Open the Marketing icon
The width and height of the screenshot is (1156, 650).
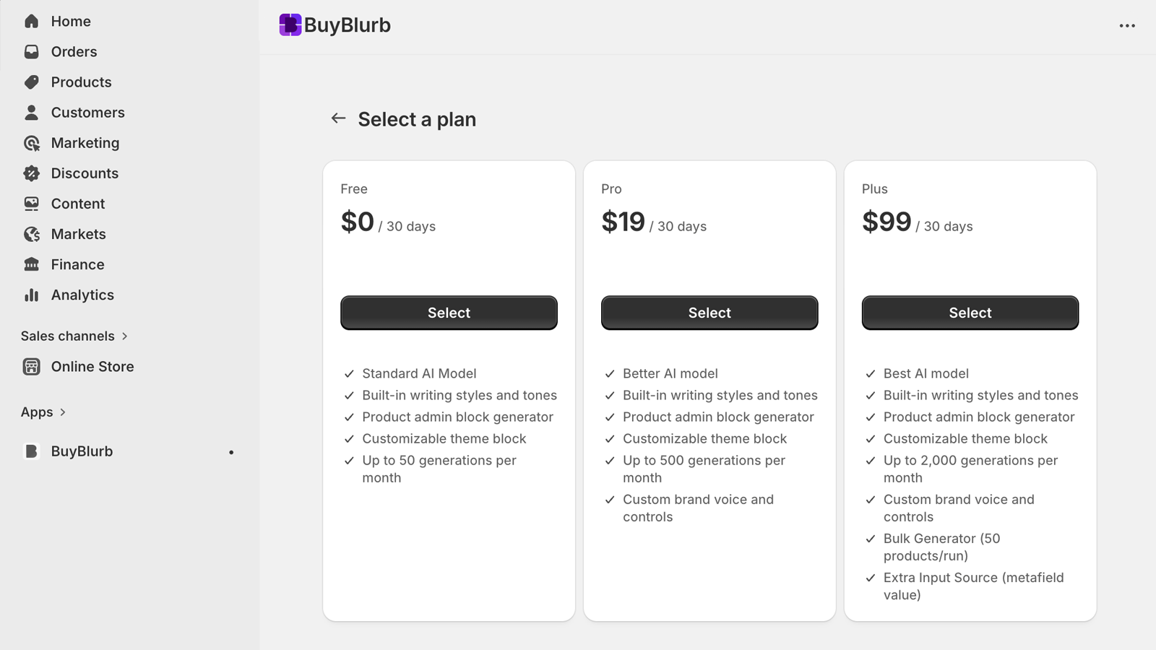click(32, 142)
